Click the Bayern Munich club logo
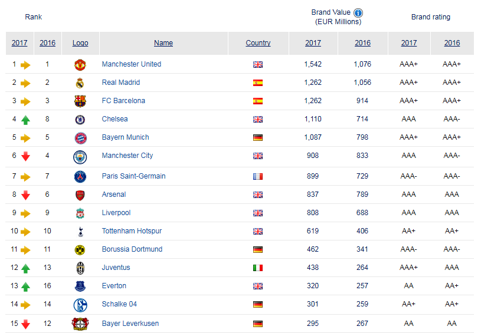 (81, 138)
